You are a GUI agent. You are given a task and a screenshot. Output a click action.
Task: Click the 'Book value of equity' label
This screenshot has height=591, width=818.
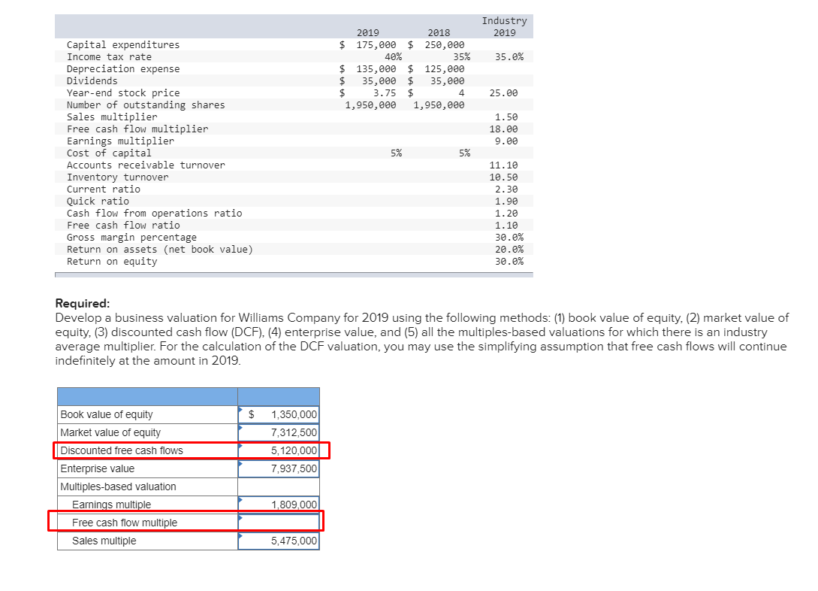(x=107, y=414)
